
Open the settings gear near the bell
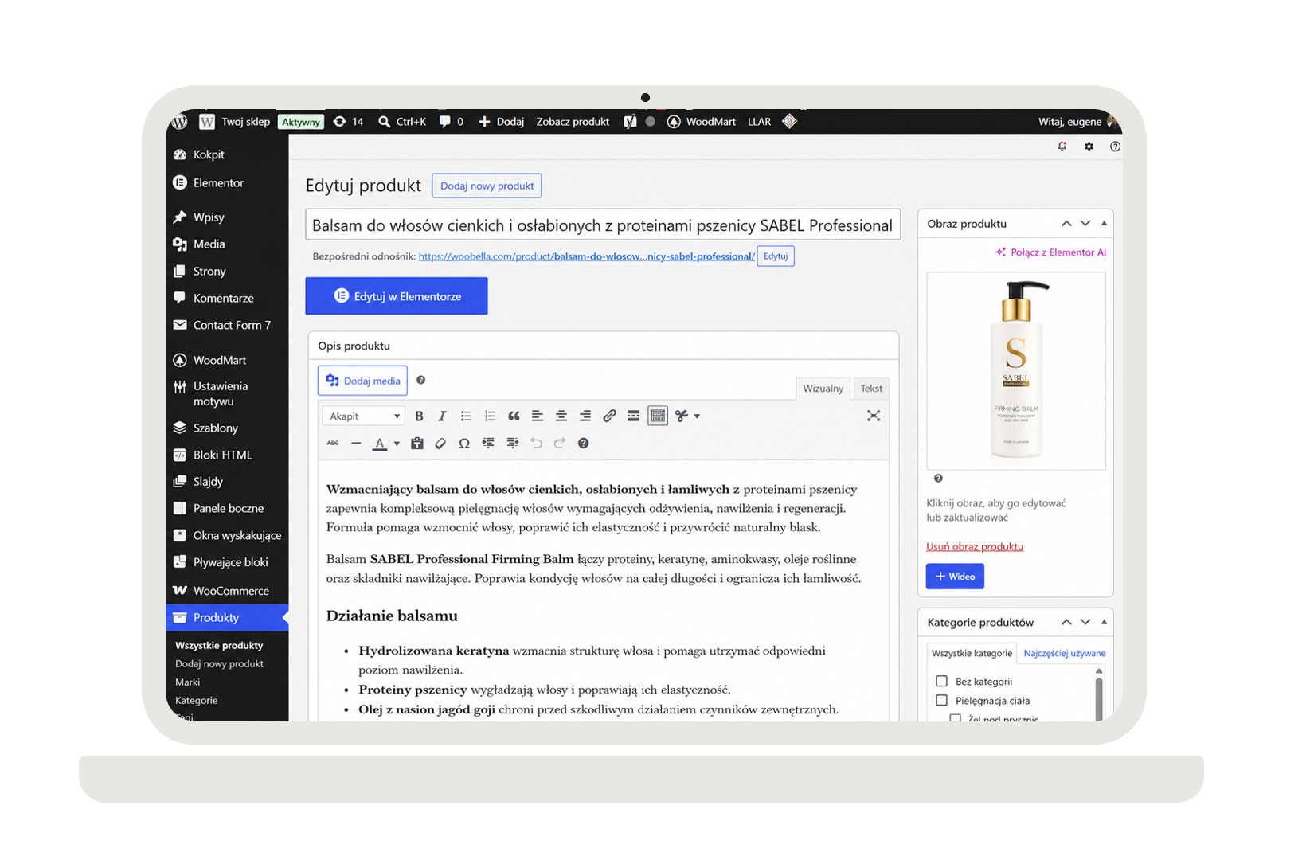click(x=1089, y=147)
